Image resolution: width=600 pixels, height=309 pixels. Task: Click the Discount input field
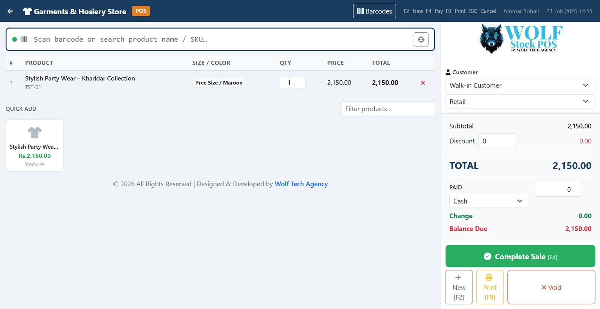(497, 141)
